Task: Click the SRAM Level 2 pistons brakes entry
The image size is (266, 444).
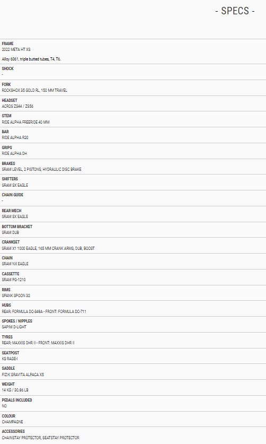Action: [x=42, y=169]
